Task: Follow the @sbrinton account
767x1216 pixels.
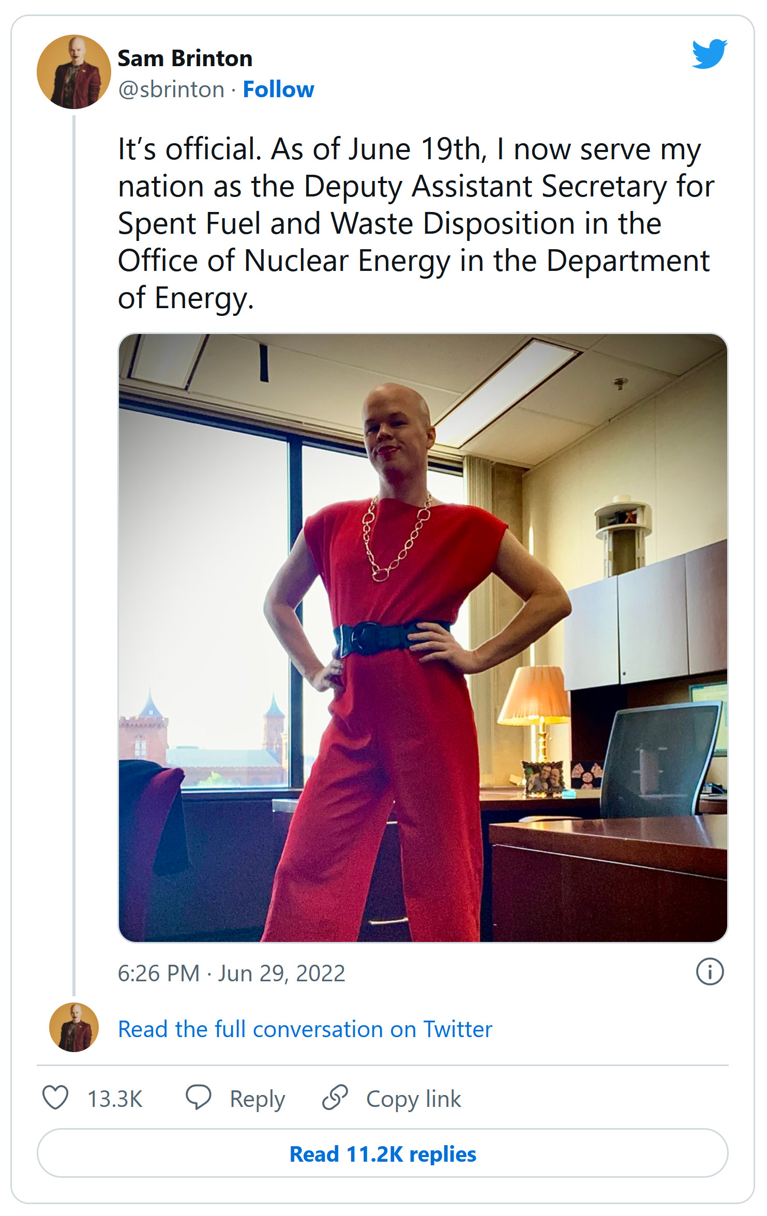Action: 278,89
